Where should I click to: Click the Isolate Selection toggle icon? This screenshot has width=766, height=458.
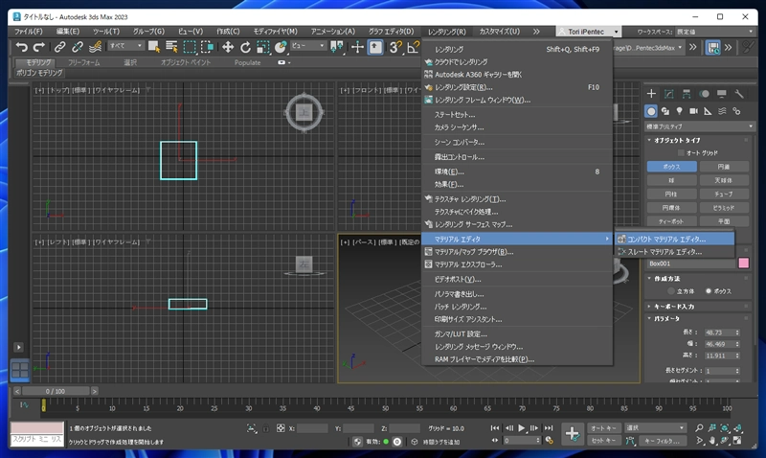tap(251, 428)
